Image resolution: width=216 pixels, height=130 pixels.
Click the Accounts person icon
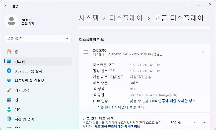(x=9, y=109)
